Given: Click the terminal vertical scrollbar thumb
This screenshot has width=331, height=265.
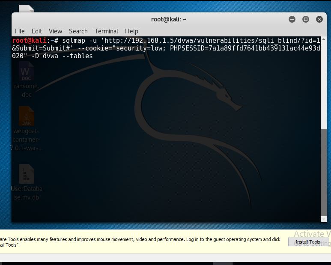Looking at the screenshot, I should (324, 173).
